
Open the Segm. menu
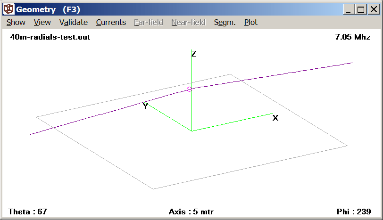point(225,22)
